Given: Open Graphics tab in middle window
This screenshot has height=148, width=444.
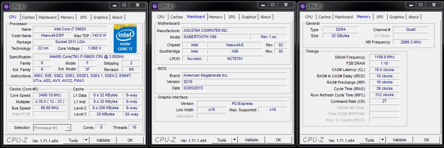Looking at the screenshot, I should tap(249, 17).
